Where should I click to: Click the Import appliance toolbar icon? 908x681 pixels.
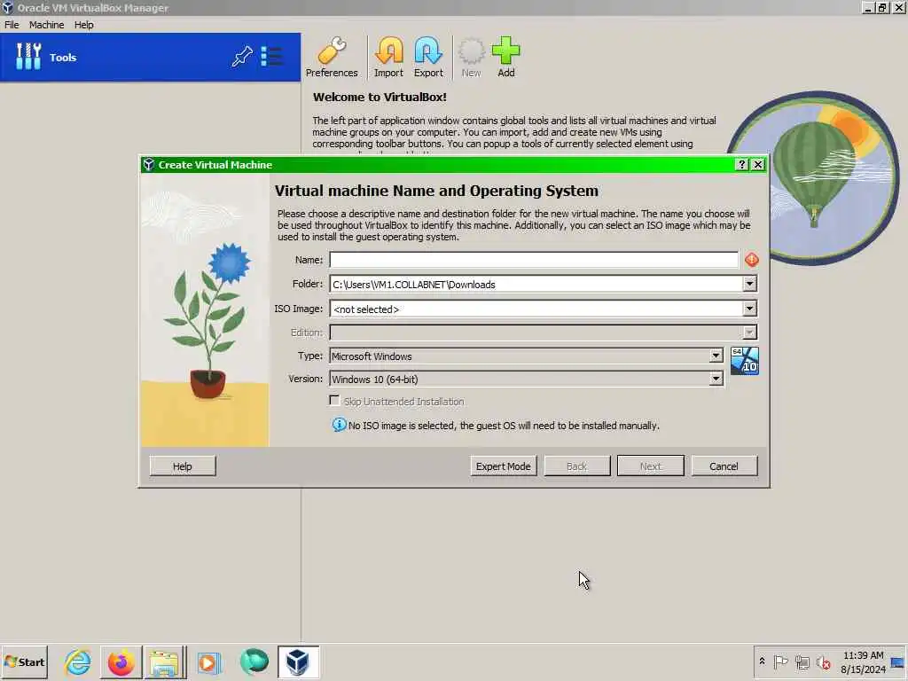tap(388, 58)
